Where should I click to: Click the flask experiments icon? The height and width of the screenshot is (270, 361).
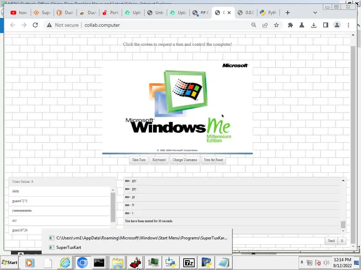[302, 25]
